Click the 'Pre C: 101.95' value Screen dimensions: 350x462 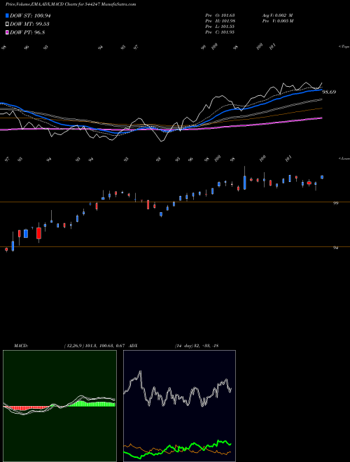(x=220, y=32)
